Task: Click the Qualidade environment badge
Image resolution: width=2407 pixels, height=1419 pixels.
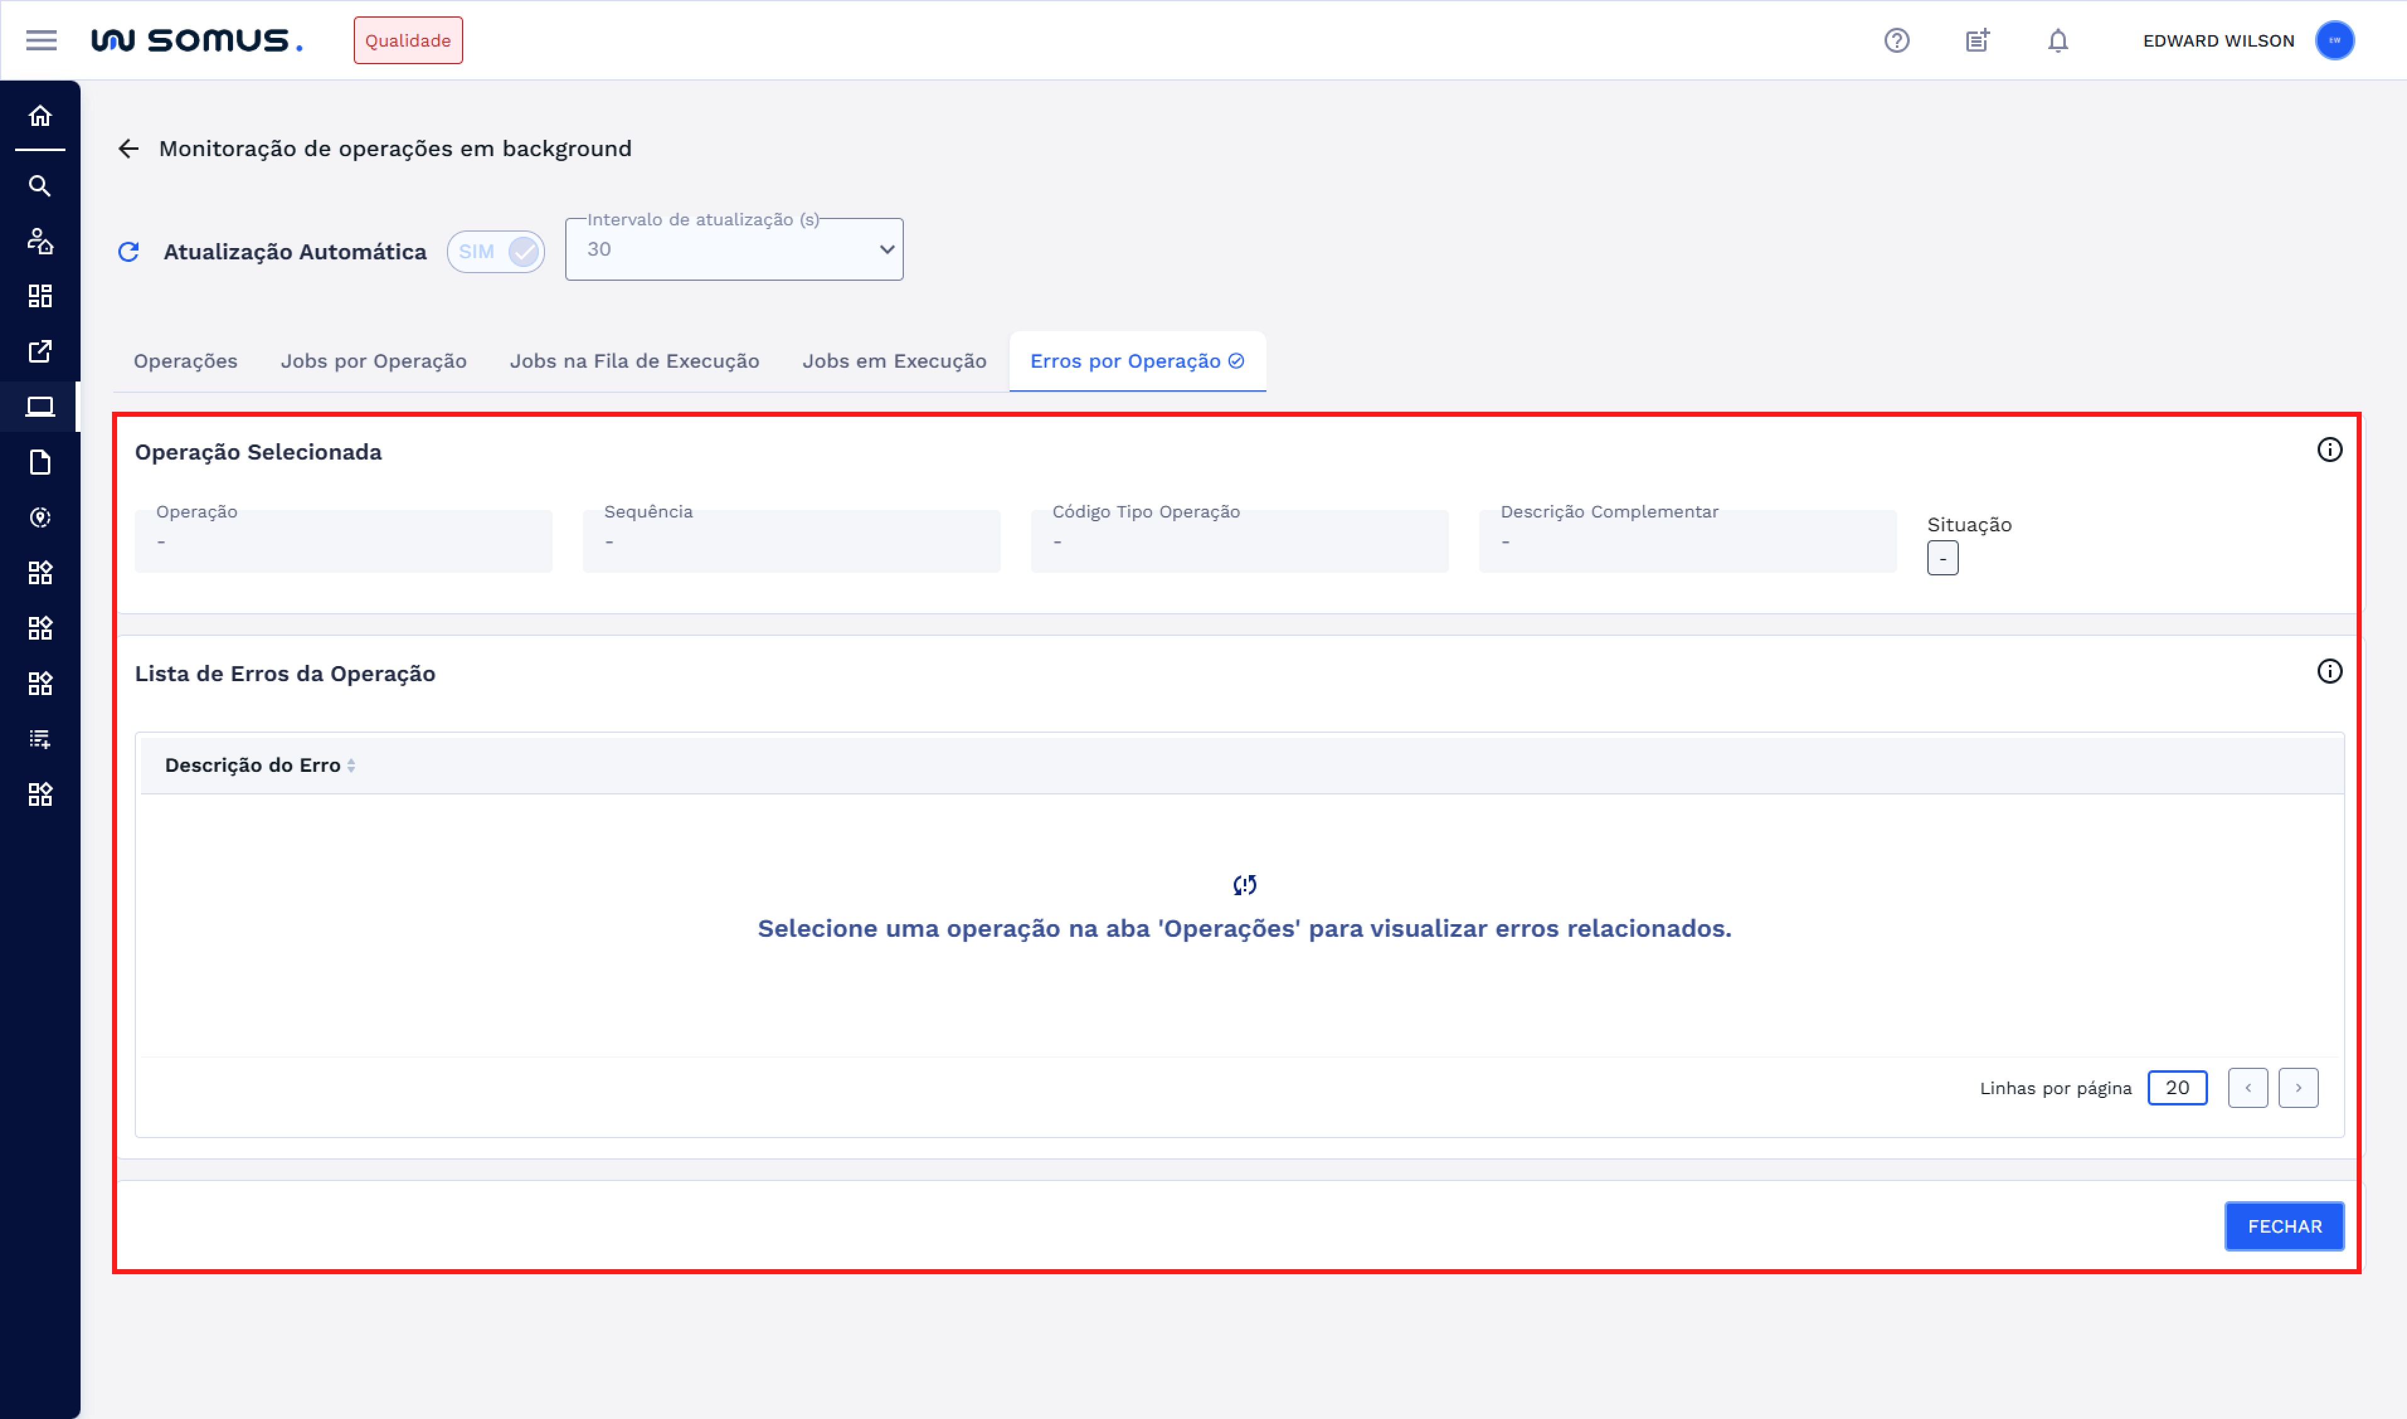Action: point(408,40)
